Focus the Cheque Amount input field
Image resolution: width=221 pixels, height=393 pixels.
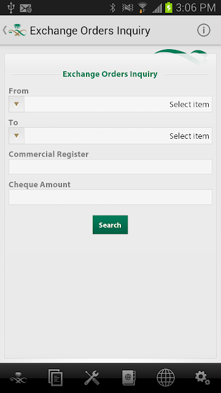110,197
